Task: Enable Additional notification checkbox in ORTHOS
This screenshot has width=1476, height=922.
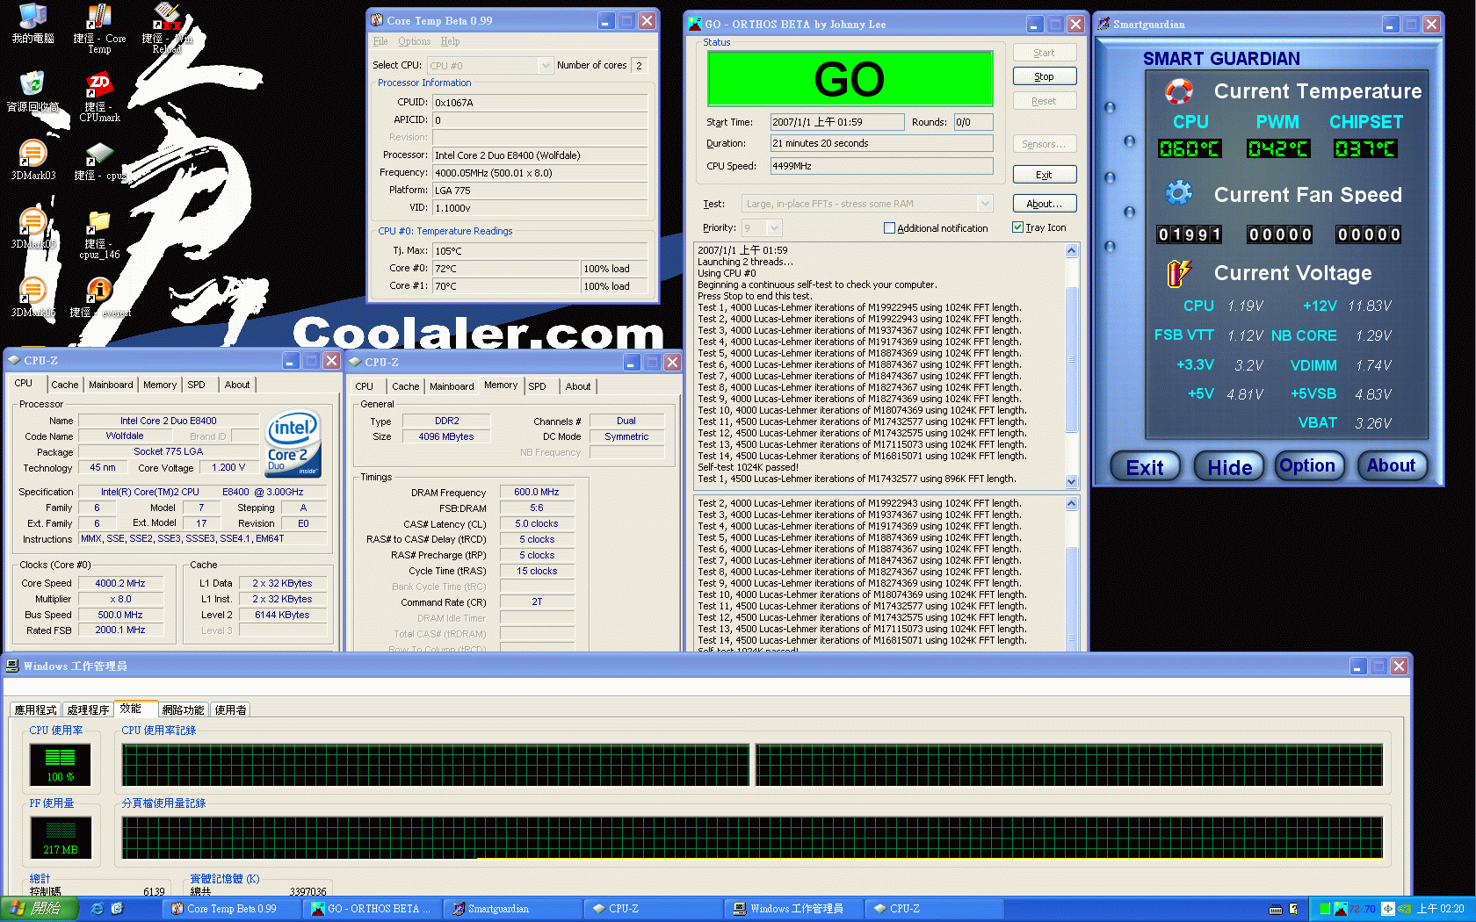Action: tap(889, 228)
